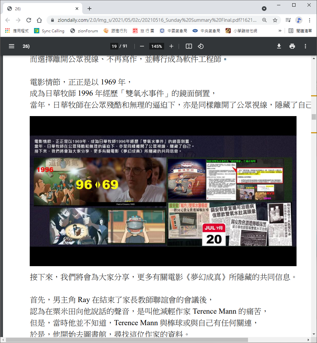Click the horizontal scrollbar thumb

[x=127, y=340]
